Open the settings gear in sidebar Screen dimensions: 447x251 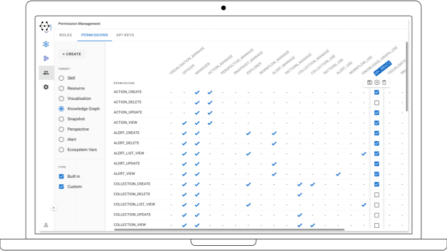46,87
